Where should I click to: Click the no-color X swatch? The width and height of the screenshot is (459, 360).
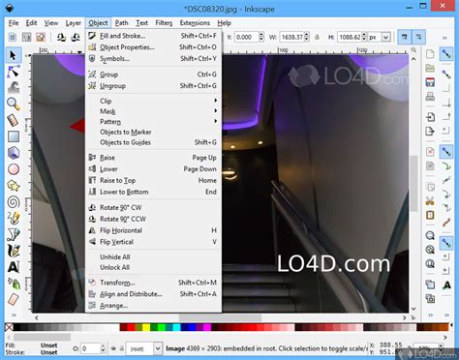click(x=9, y=327)
